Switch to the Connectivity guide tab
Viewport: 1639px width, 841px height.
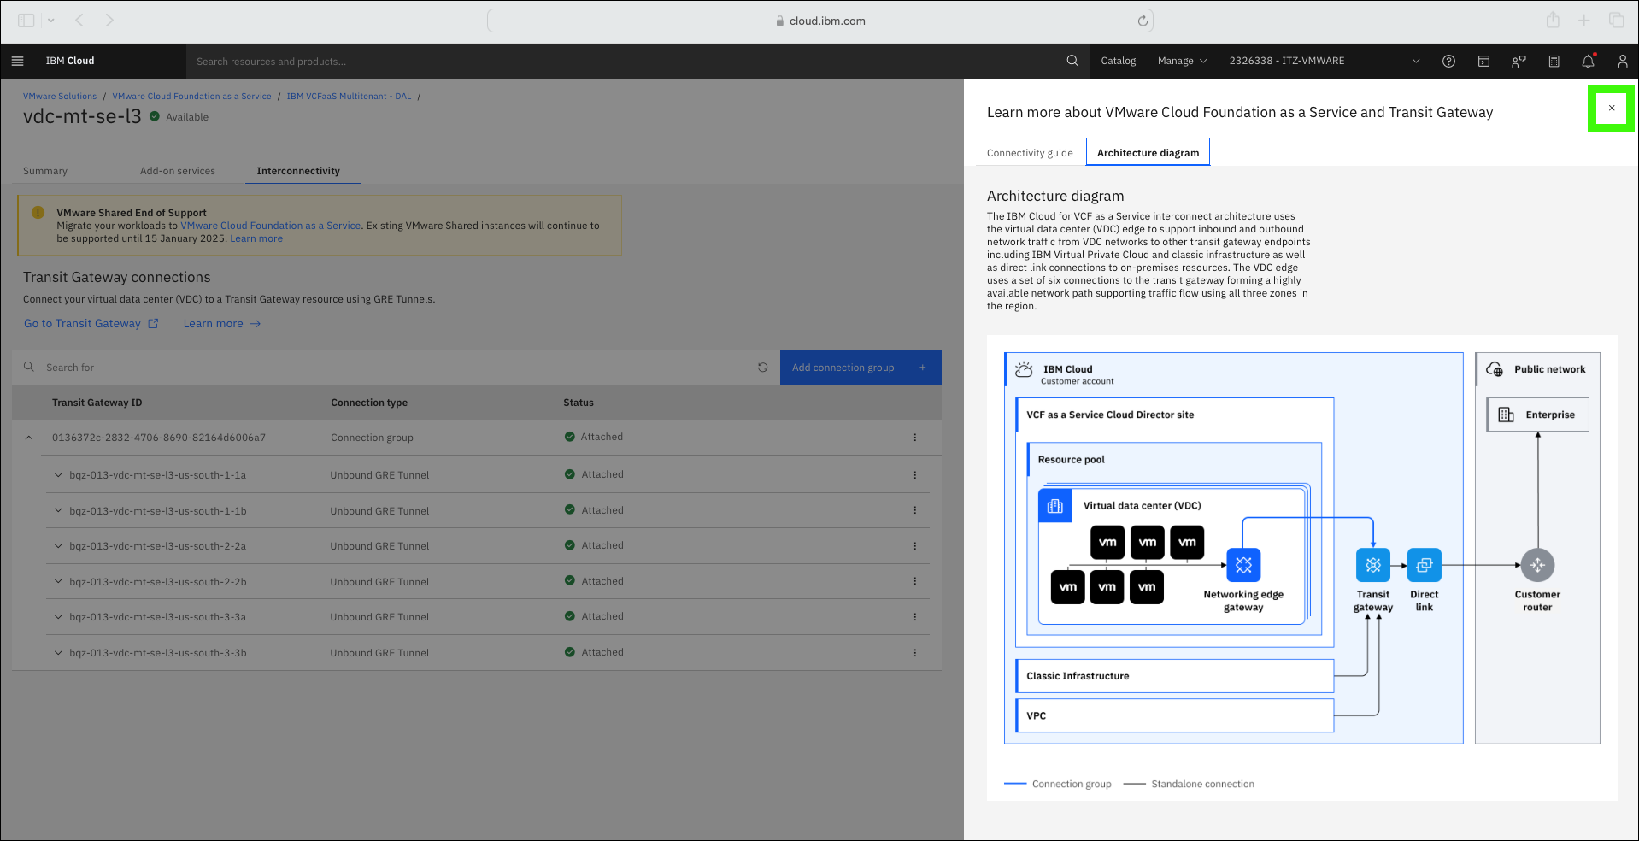click(x=1030, y=153)
